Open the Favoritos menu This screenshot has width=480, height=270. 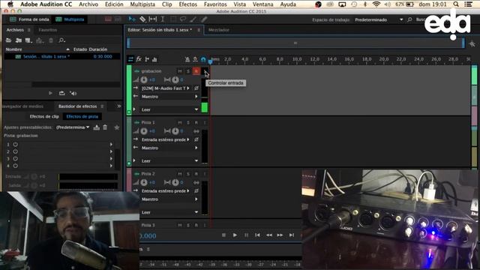[215, 4]
